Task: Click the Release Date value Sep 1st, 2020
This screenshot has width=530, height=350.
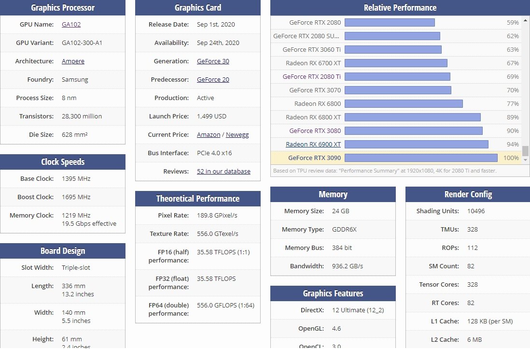Action: (216, 24)
